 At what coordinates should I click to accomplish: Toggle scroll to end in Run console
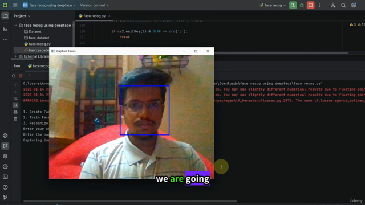pos(15,105)
